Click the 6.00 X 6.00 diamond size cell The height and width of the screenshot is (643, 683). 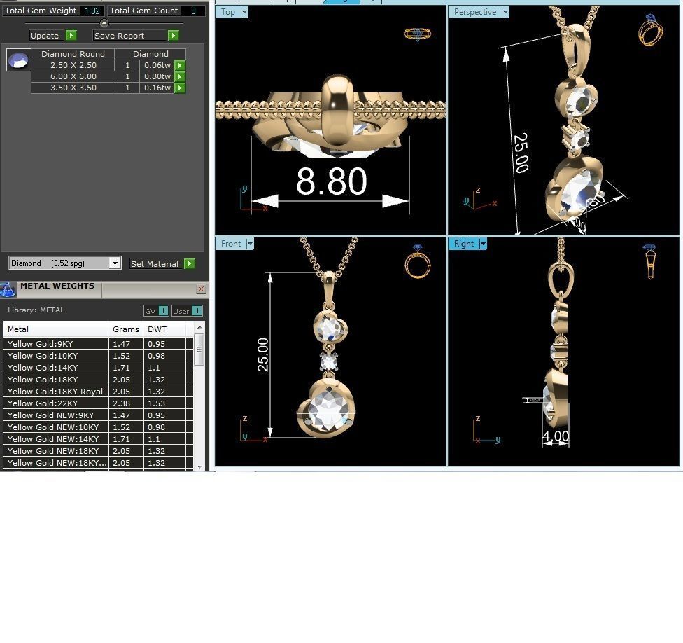click(73, 77)
